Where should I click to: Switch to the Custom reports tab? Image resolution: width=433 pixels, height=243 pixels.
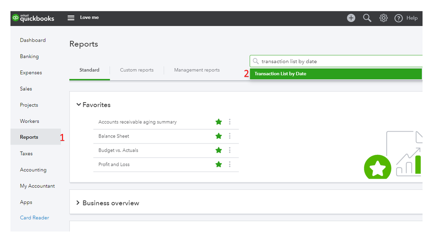(137, 70)
